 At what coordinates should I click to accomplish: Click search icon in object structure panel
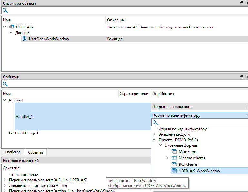[x=5, y=11]
